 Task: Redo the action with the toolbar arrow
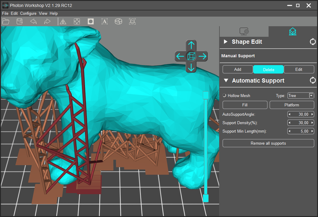pos(47,21)
